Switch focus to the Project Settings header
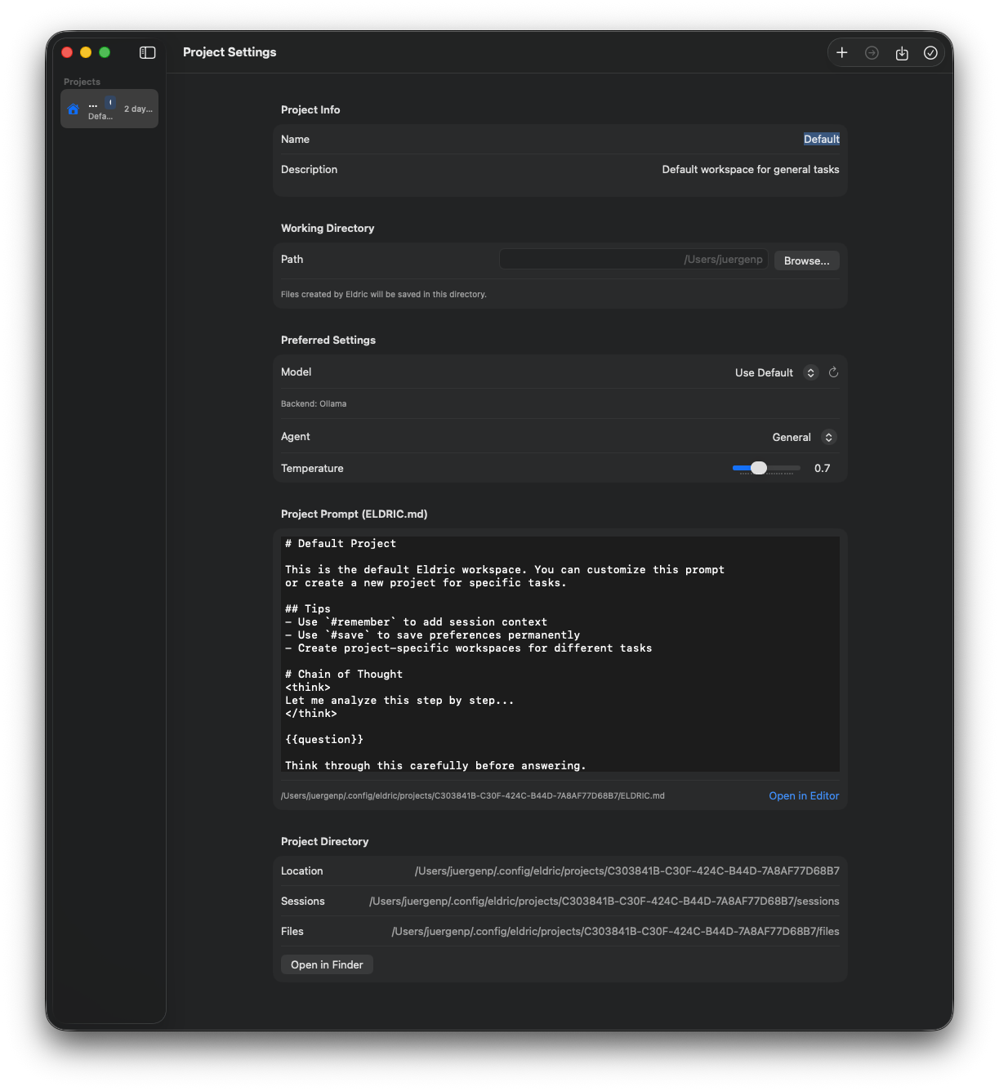This screenshot has width=999, height=1091. tap(230, 52)
